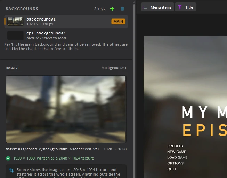Click the materials/console/background01_widescreen.vtf path
Image resolution: width=227 pixels, height=178 pixels.
tap(52, 149)
